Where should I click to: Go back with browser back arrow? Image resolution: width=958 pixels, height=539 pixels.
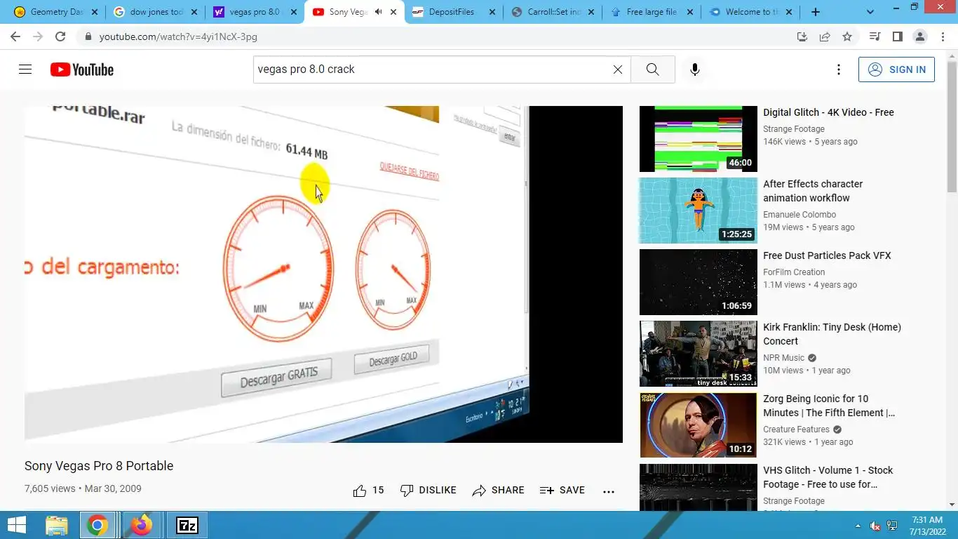[x=15, y=36]
